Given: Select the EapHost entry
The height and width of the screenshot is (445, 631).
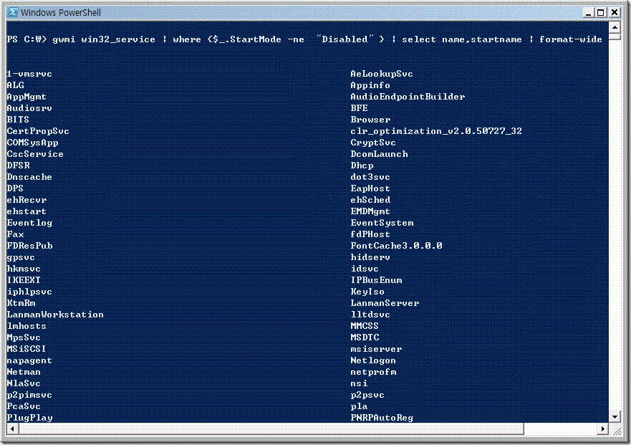Looking at the screenshot, I should tap(370, 188).
